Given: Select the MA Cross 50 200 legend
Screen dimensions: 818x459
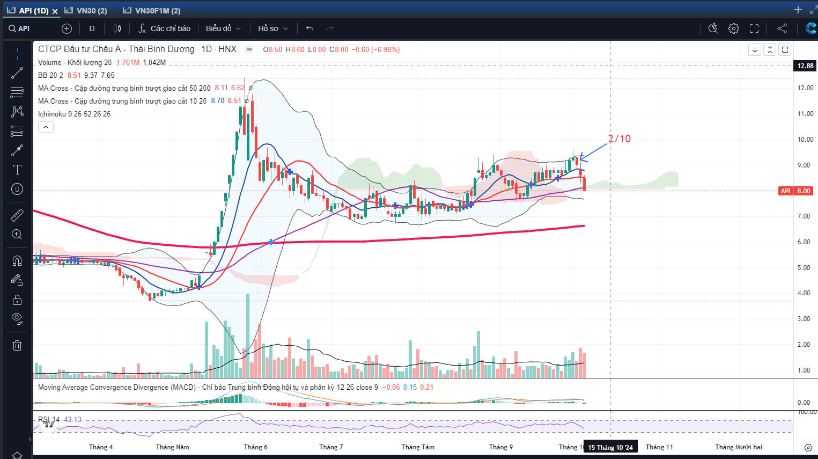Looking at the screenshot, I should pos(124,88).
